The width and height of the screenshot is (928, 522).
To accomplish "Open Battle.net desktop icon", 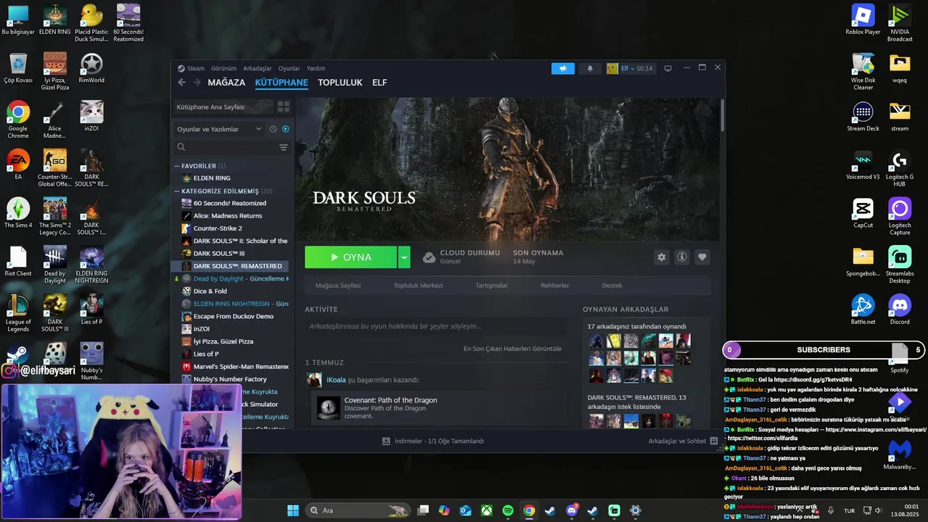I will [863, 310].
